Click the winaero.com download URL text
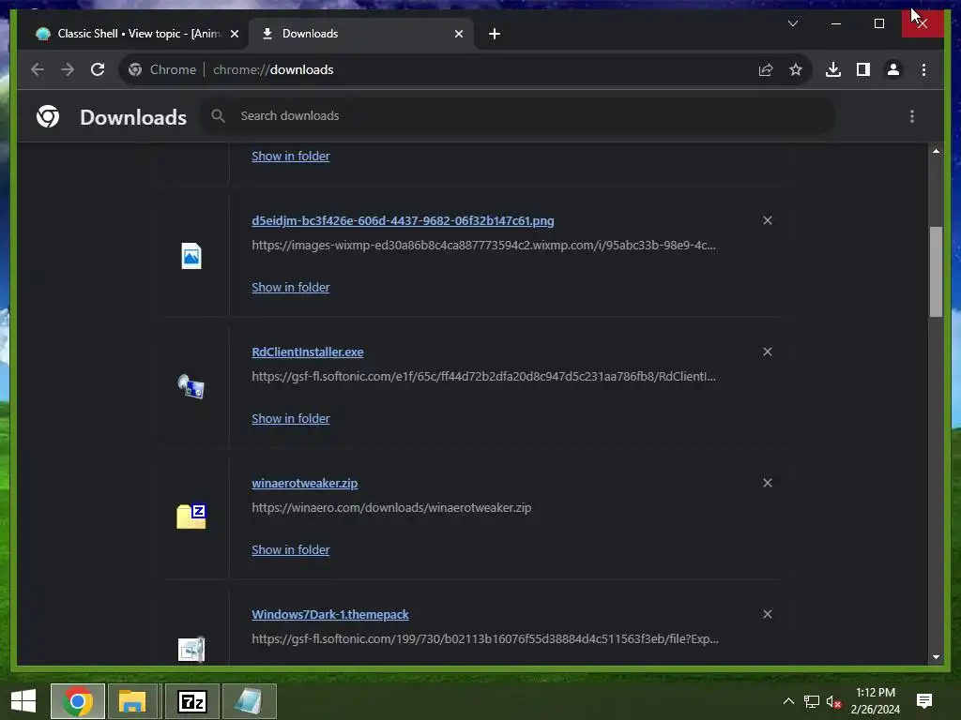The image size is (961, 720). (x=391, y=507)
